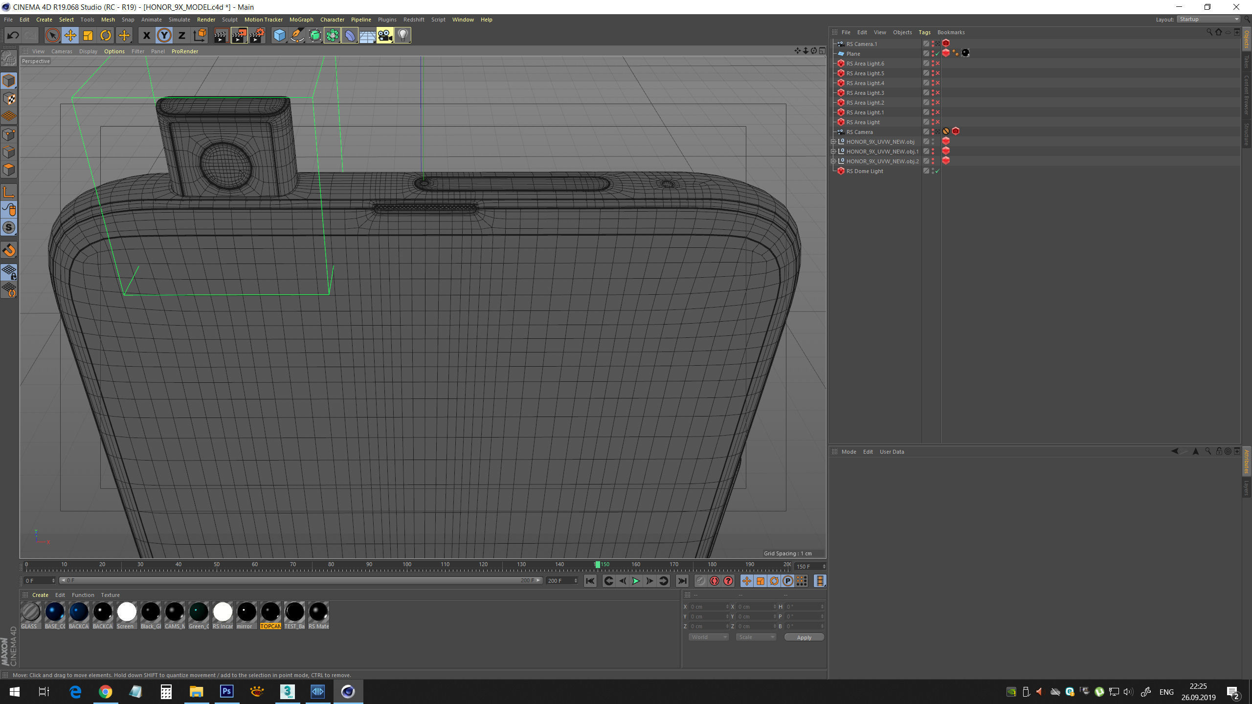The width and height of the screenshot is (1252, 704).
Task: Add a Cube primitive object
Action: point(279,35)
